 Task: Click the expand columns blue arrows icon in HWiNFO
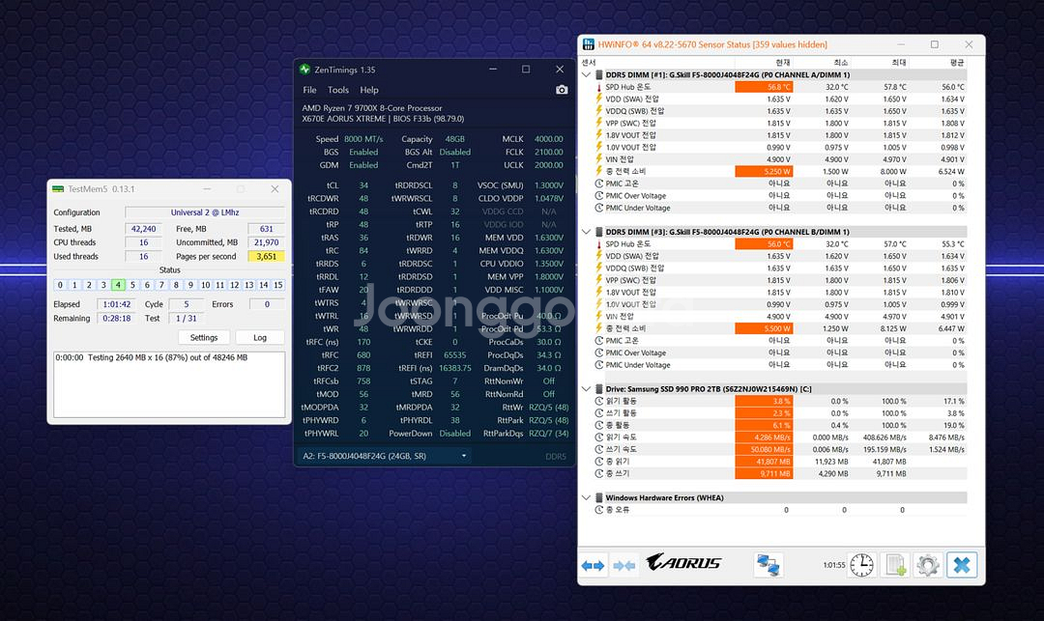click(594, 564)
